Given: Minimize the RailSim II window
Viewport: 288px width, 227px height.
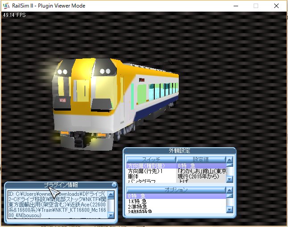Looking at the screenshot, I should tap(236, 6).
